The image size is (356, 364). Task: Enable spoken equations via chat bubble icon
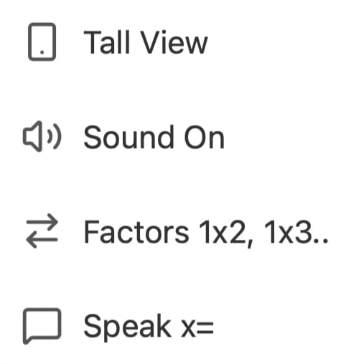(42, 326)
